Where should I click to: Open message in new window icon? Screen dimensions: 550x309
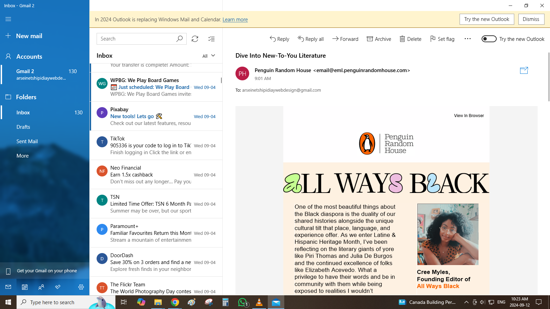point(524,71)
